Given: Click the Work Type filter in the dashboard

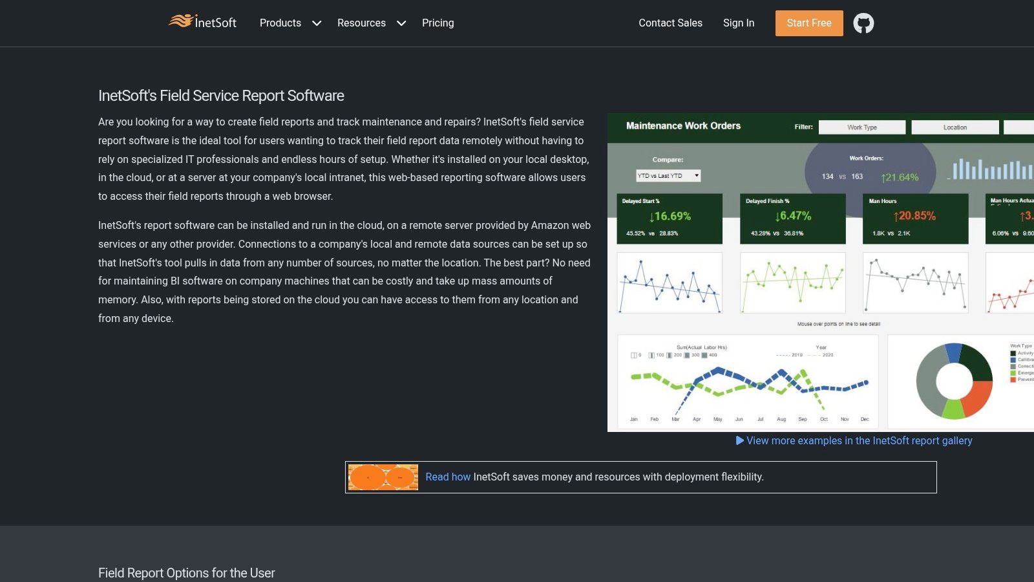Looking at the screenshot, I should tap(862, 127).
